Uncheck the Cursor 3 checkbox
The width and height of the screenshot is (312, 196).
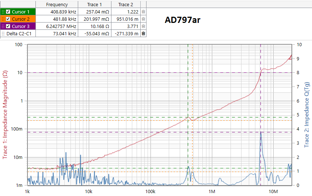[x=8, y=26]
